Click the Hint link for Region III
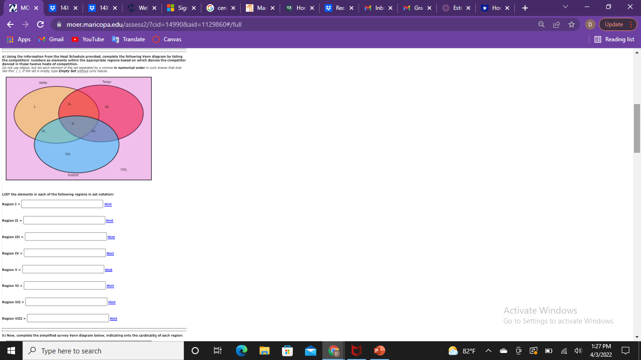Viewport: 641px width, 360px height. pos(111,237)
